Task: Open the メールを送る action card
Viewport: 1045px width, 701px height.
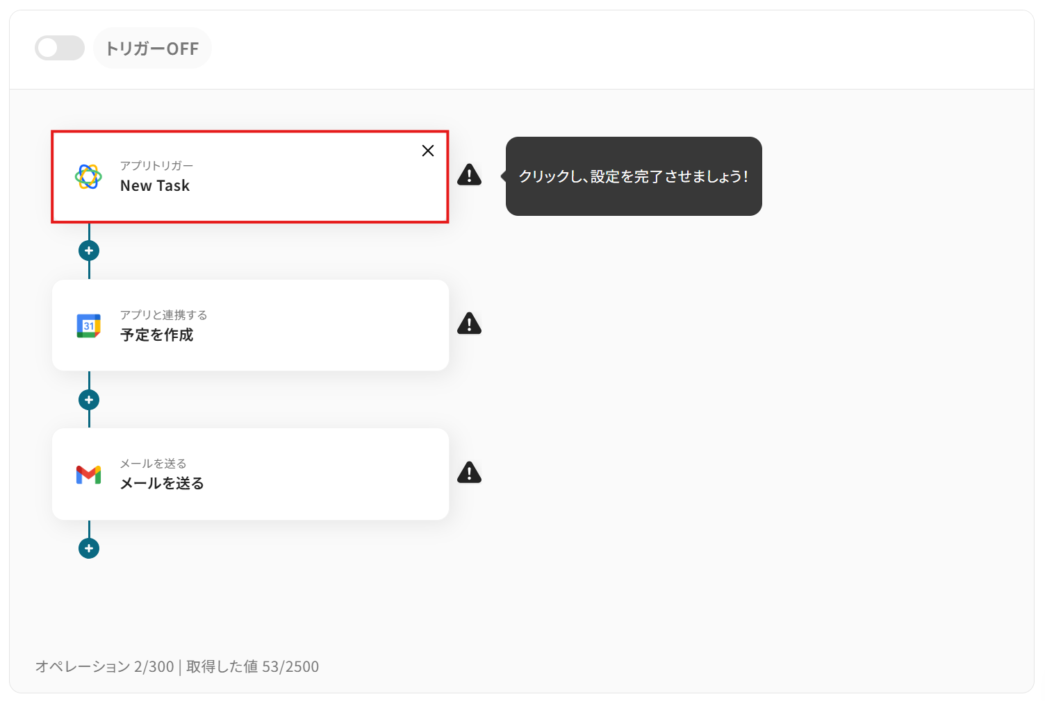Action: (x=250, y=474)
